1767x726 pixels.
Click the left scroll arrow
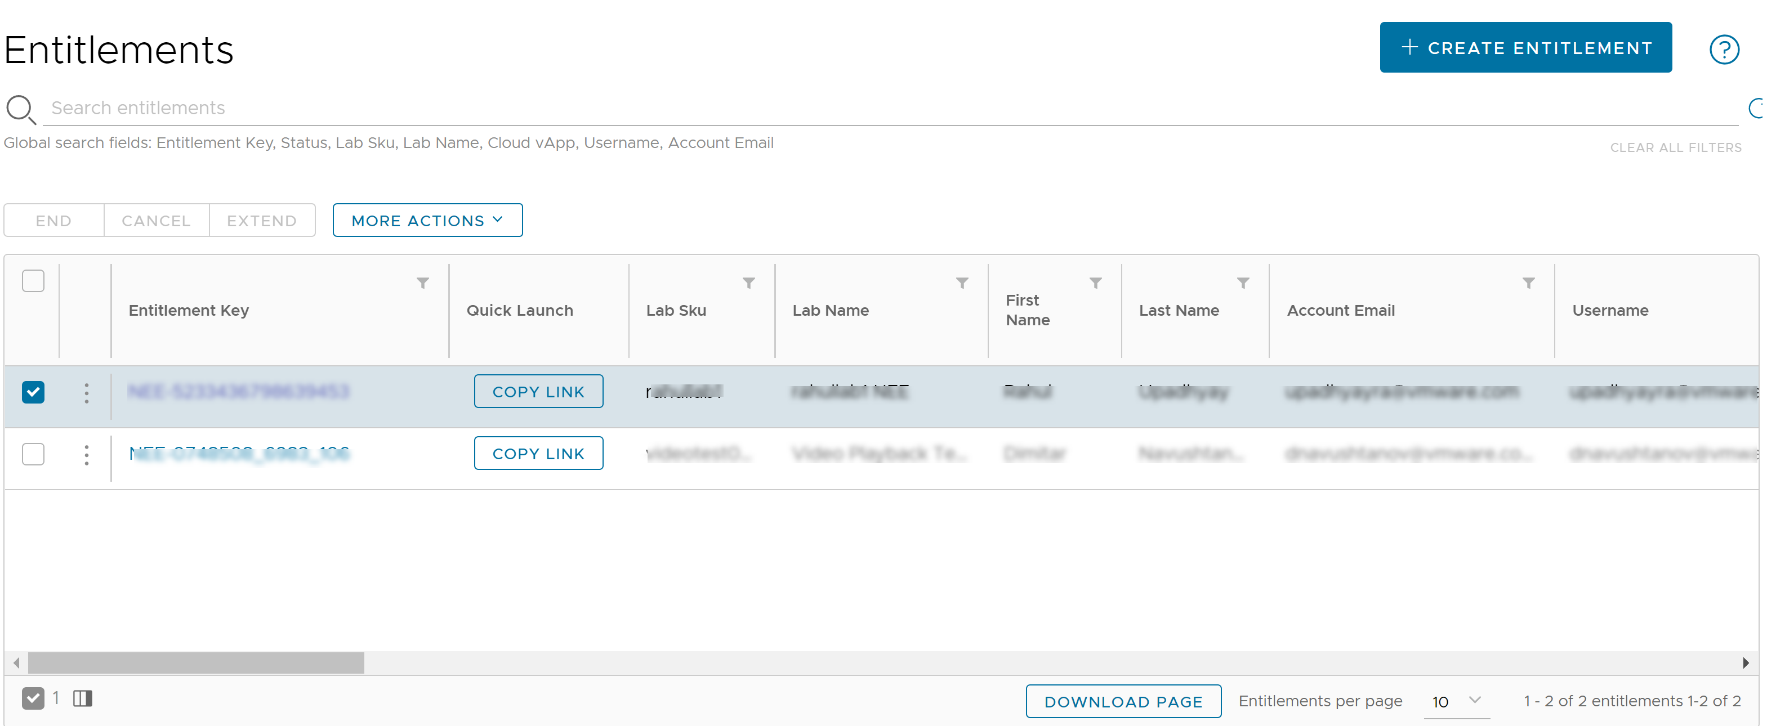coord(16,662)
